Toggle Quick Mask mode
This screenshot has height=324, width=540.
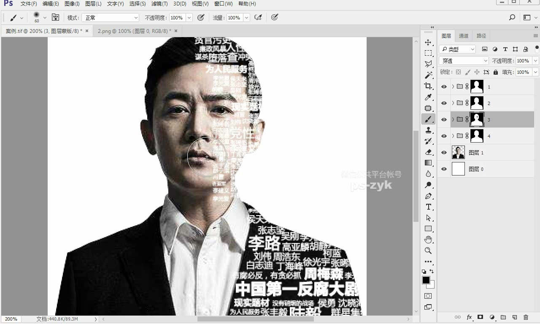[x=428, y=296]
